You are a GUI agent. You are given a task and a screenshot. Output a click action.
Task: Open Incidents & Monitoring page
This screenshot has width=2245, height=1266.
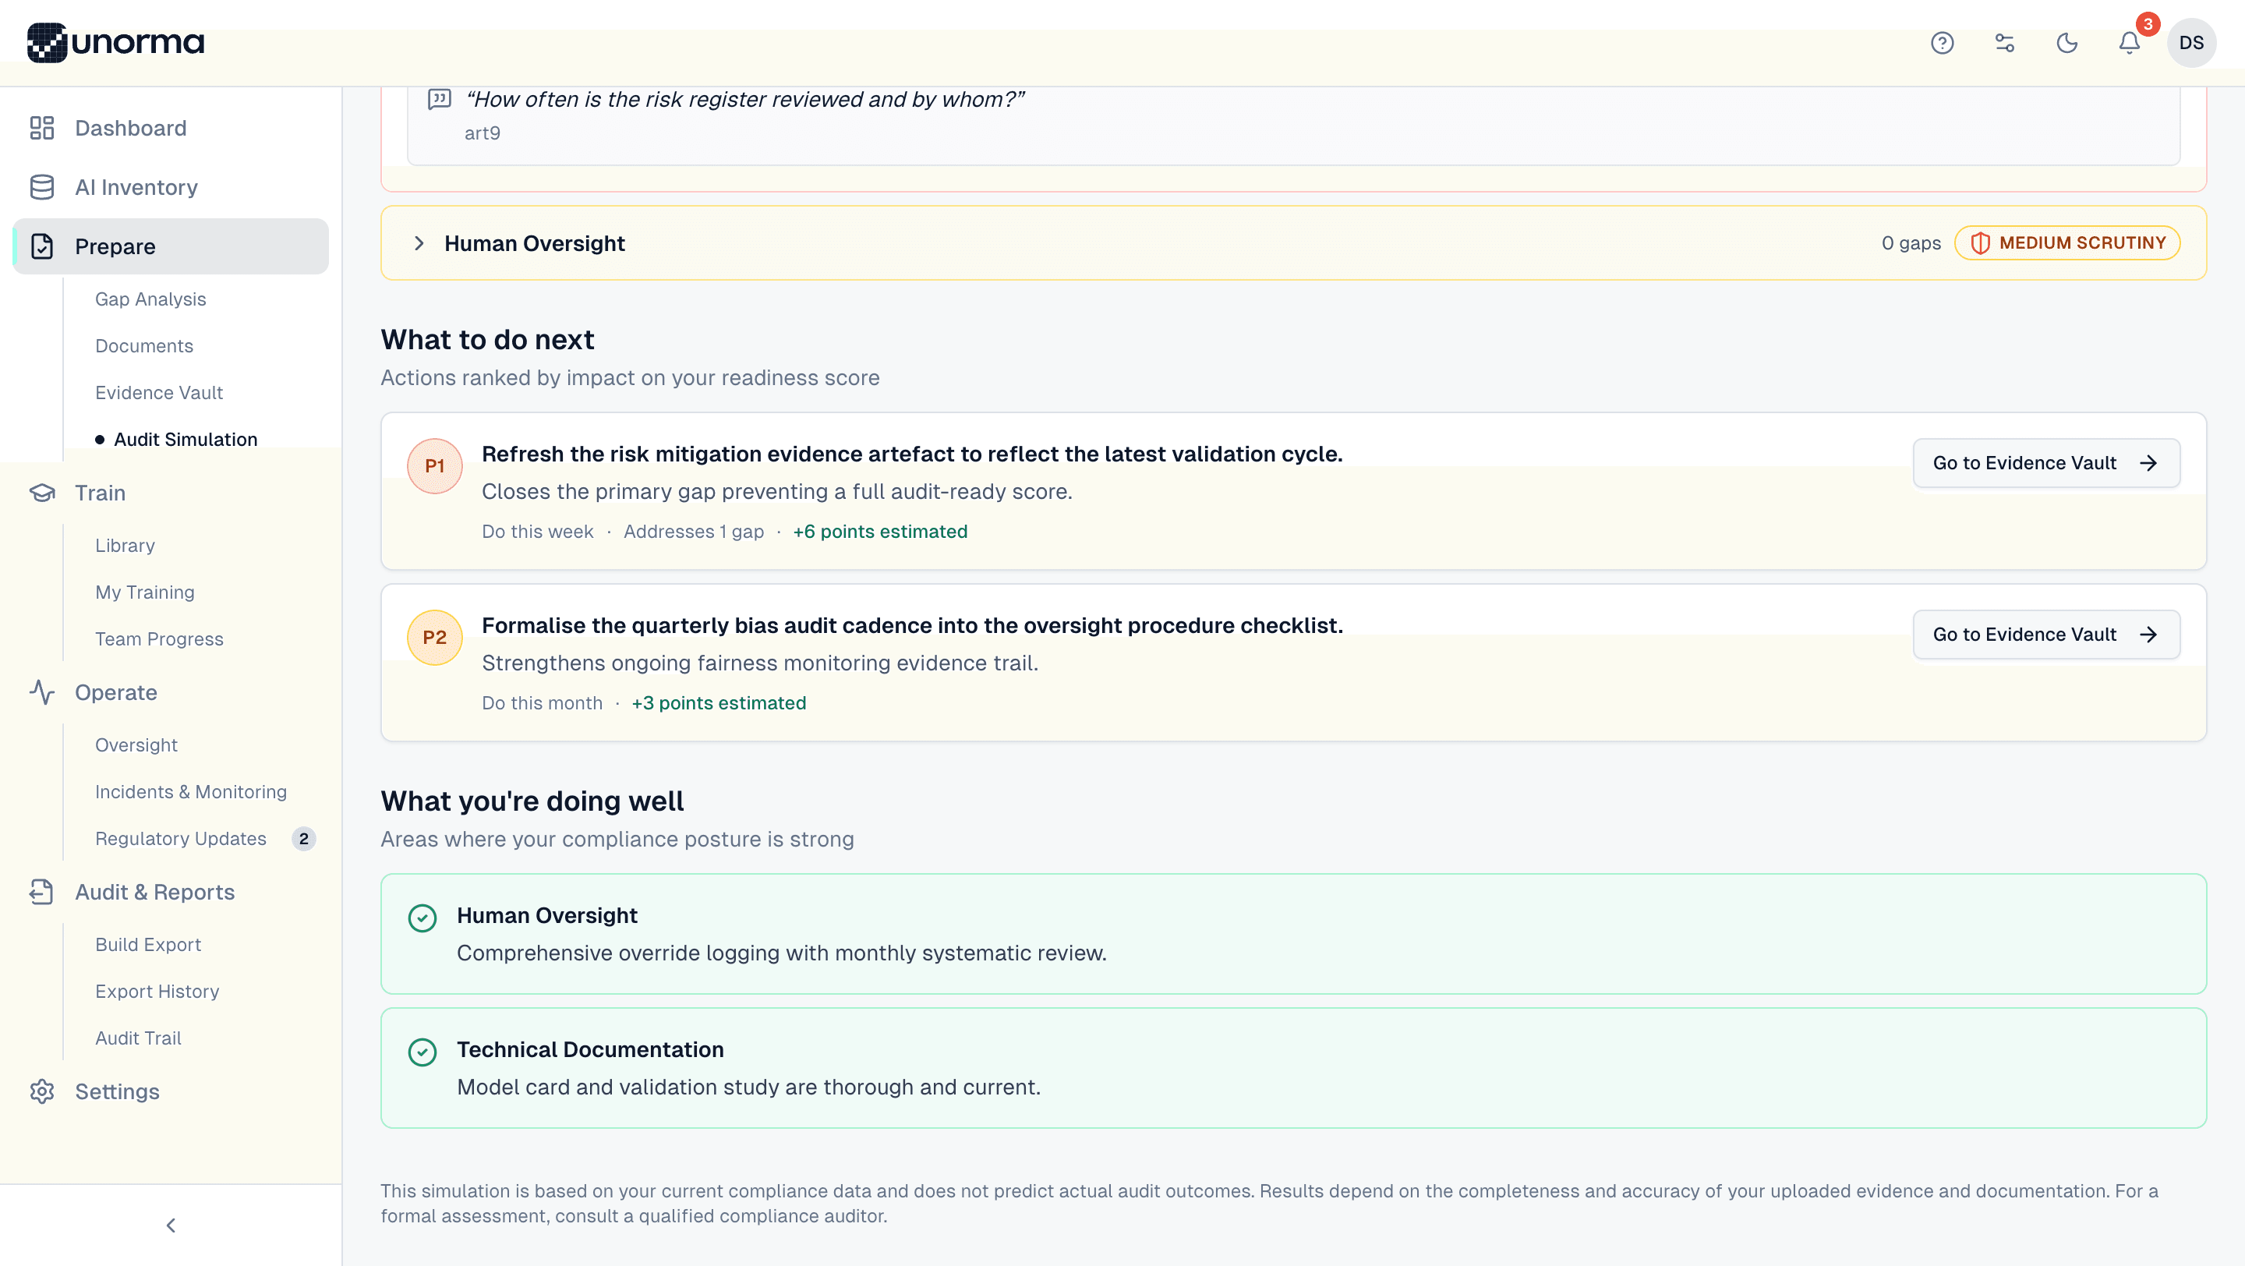click(191, 792)
